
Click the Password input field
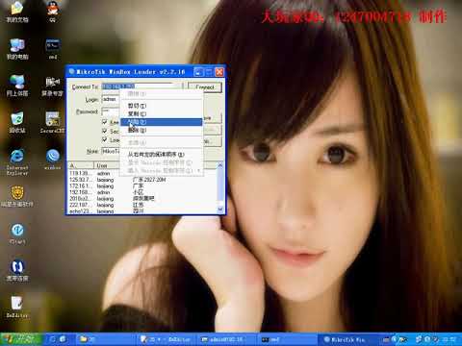point(111,111)
